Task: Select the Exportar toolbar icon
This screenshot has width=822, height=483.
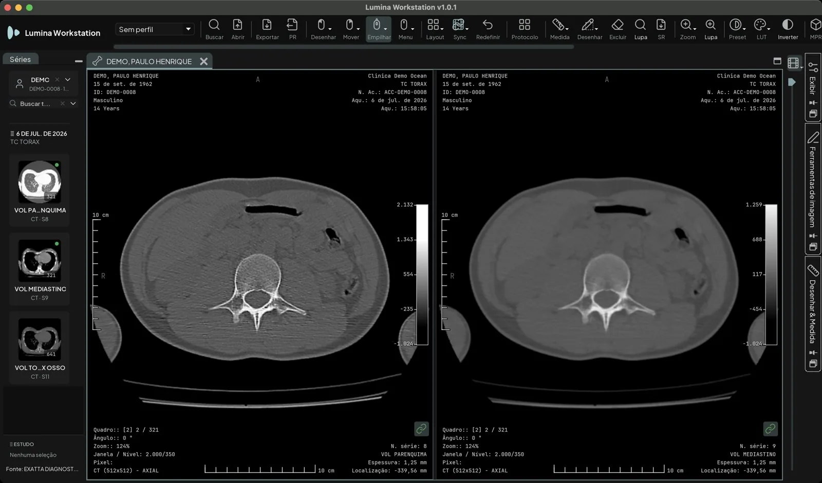Action: tap(267, 29)
